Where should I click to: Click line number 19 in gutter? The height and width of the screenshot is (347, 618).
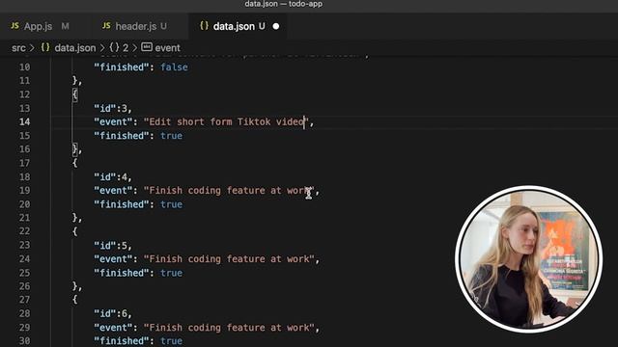[x=24, y=191]
